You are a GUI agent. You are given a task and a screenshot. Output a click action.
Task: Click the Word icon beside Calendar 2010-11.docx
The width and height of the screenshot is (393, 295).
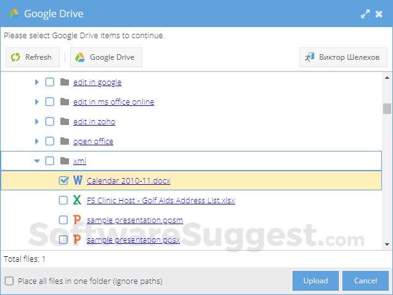point(78,180)
